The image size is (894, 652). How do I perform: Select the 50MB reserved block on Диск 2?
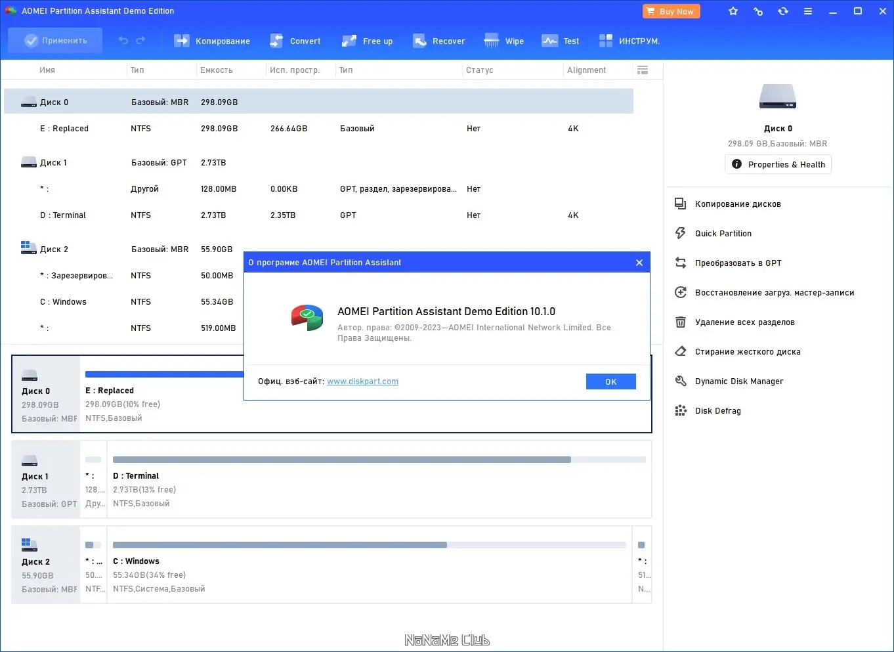tap(94, 565)
